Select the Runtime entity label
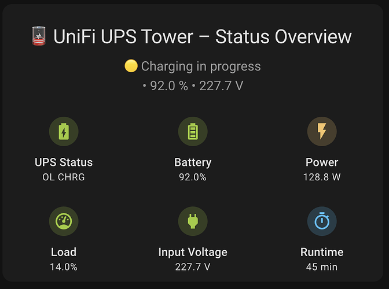Image resolution: width=389 pixels, height=289 pixels. 322,252
